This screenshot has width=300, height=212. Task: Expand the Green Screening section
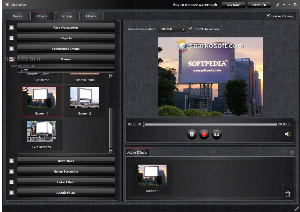point(66,171)
